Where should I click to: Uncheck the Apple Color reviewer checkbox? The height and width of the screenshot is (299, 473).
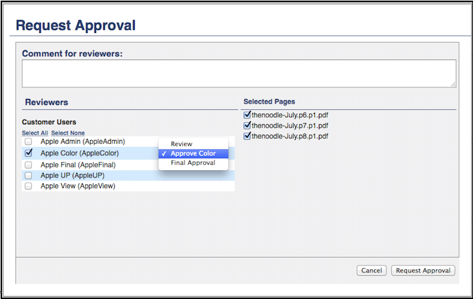point(29,153)
